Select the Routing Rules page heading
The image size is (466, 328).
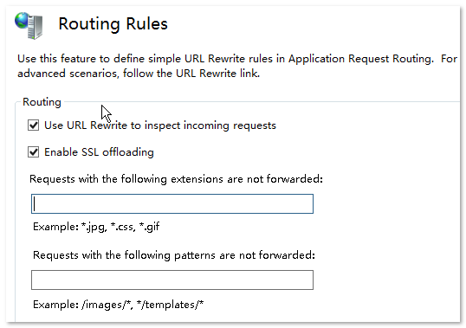pos(113,23)
